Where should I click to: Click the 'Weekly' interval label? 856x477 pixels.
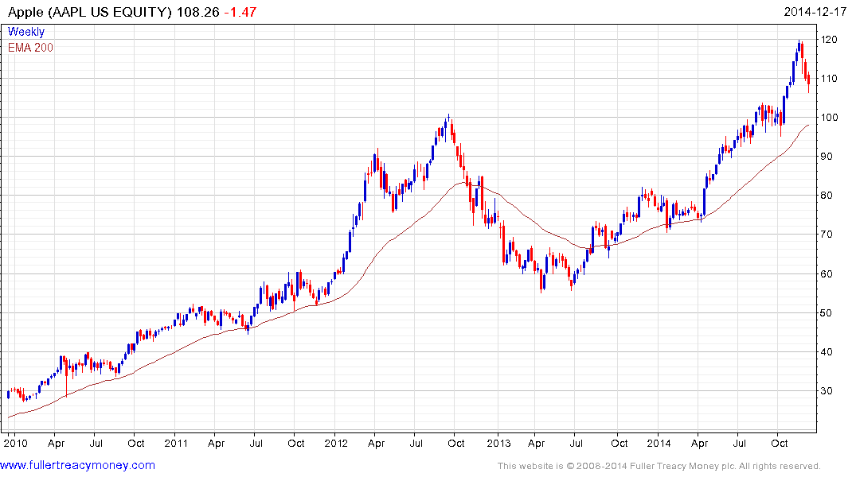pos(26,32)
